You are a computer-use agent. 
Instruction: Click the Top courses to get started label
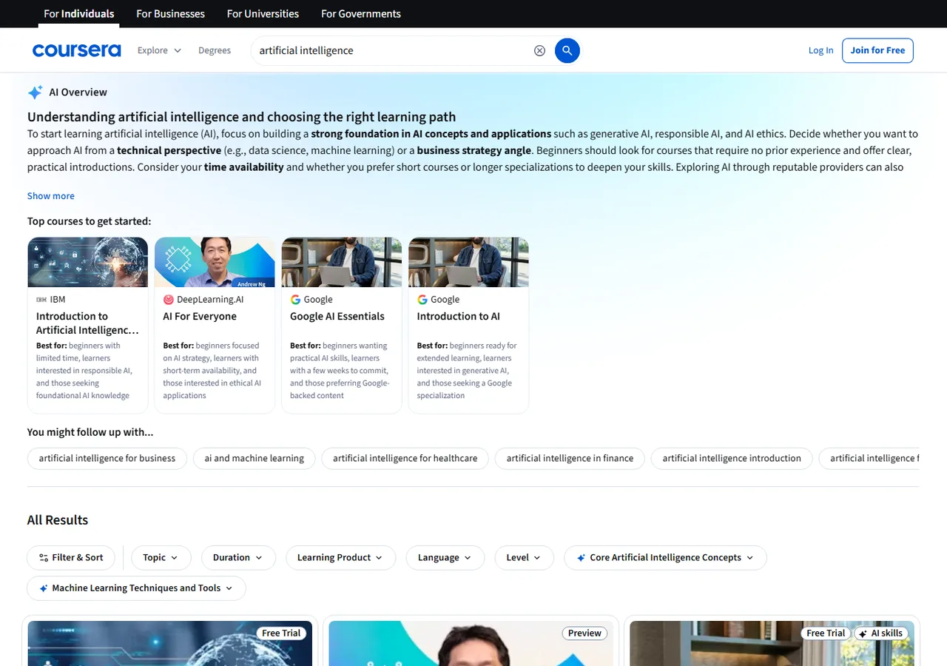pyautogui.click(x=89, y=221)
